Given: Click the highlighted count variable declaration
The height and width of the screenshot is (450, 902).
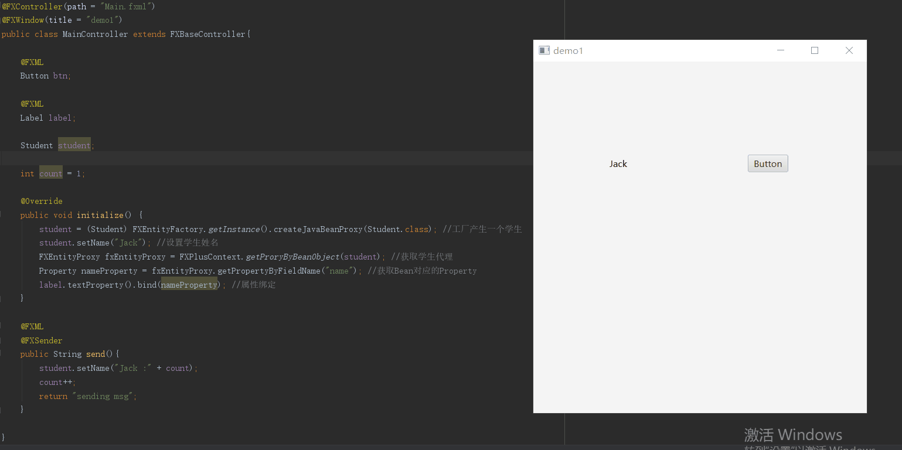Looking at the screenshot, I should click(51, 173).
